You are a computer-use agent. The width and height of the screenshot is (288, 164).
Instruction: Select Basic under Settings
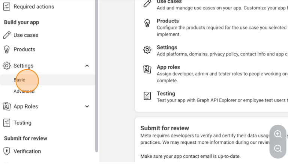coord(19,80)
